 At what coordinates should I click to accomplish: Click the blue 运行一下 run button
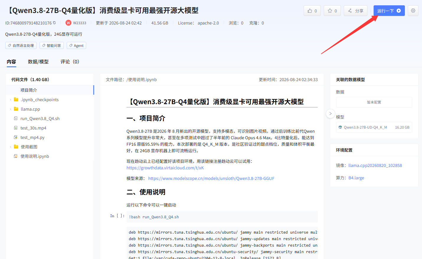pyautogui.click(x=389, y=11)
